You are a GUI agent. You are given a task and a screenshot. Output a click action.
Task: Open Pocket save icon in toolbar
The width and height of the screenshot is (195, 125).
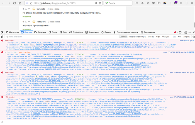coord(137,3)
